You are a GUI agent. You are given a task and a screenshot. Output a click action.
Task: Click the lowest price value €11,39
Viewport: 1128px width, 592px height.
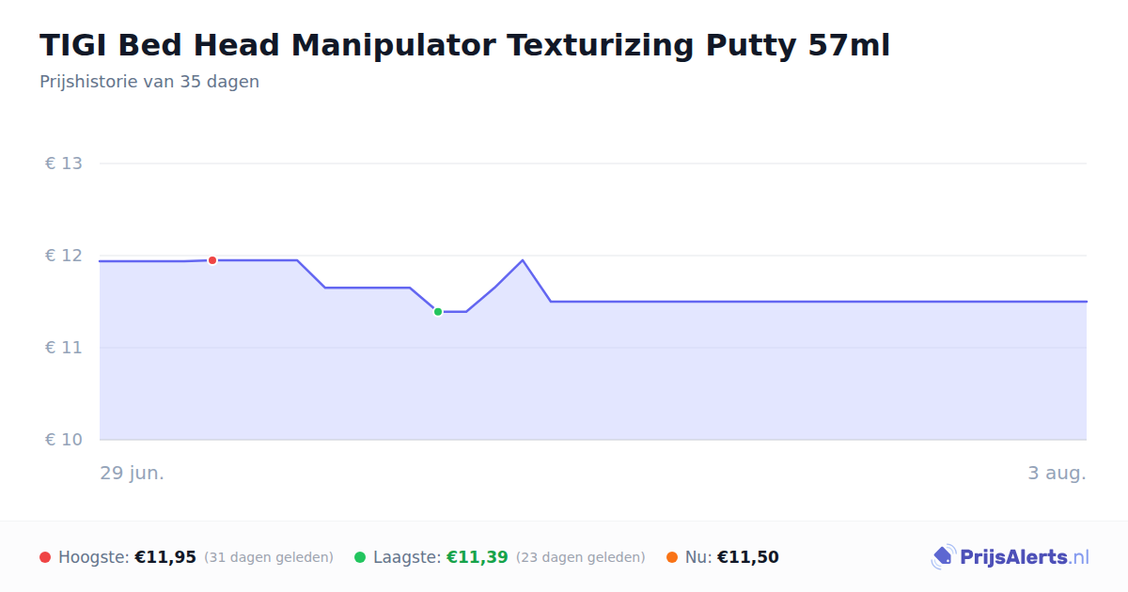[x=478, y=557]
